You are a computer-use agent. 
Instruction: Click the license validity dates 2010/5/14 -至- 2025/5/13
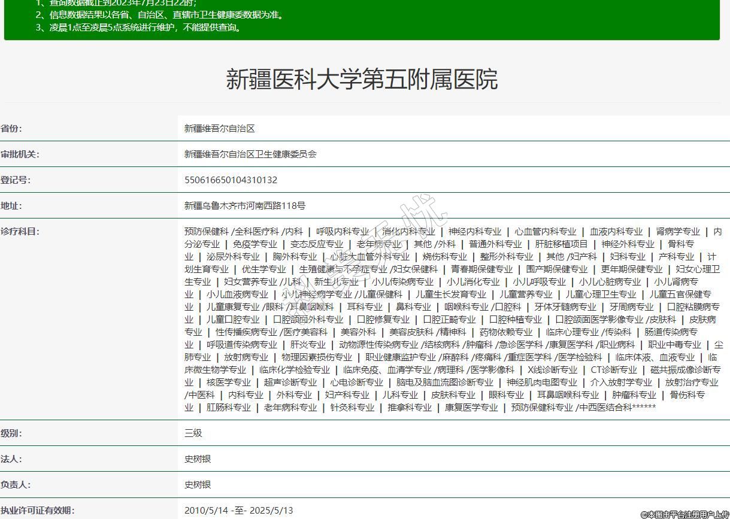[x=239, y=511]
